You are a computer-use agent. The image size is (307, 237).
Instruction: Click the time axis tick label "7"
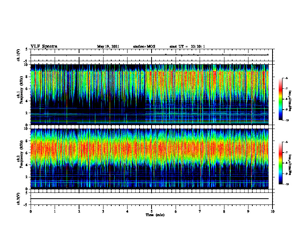click(x=200, y=211)
